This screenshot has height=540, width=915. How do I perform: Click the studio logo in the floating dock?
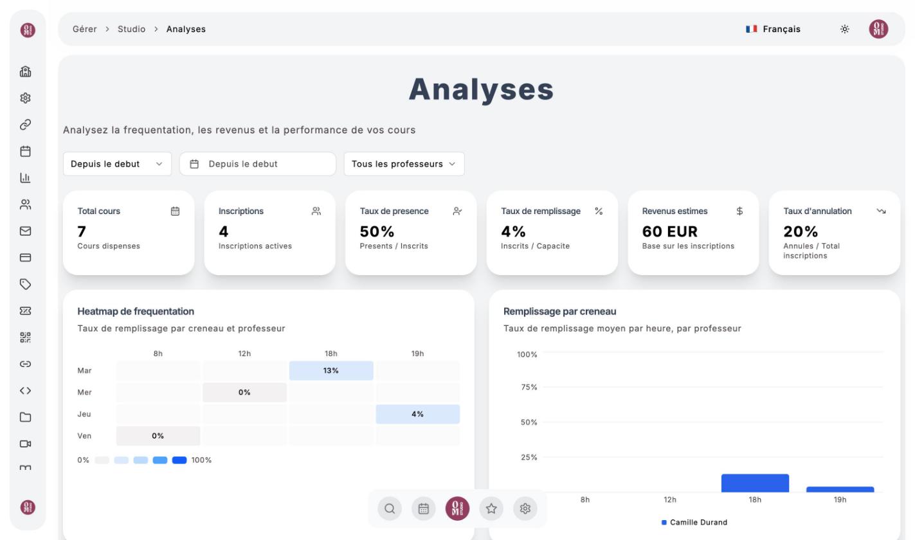458,509
